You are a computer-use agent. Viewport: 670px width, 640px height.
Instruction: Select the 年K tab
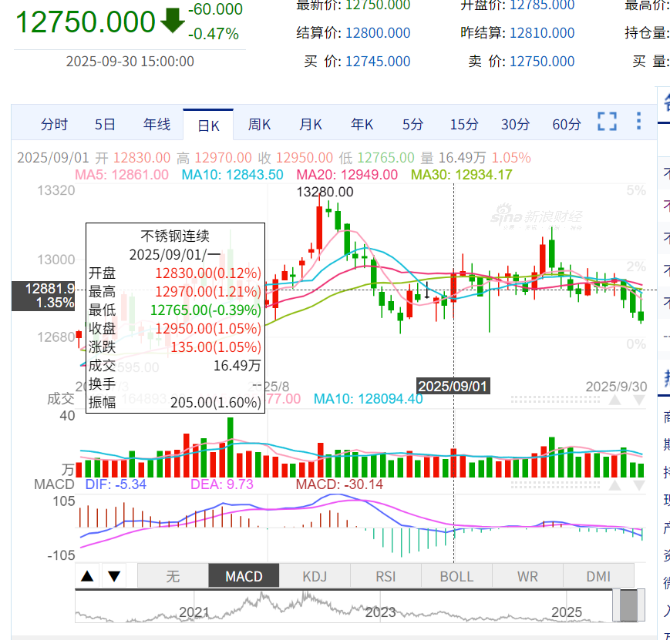pyautogui.click(x=362, y=125)
